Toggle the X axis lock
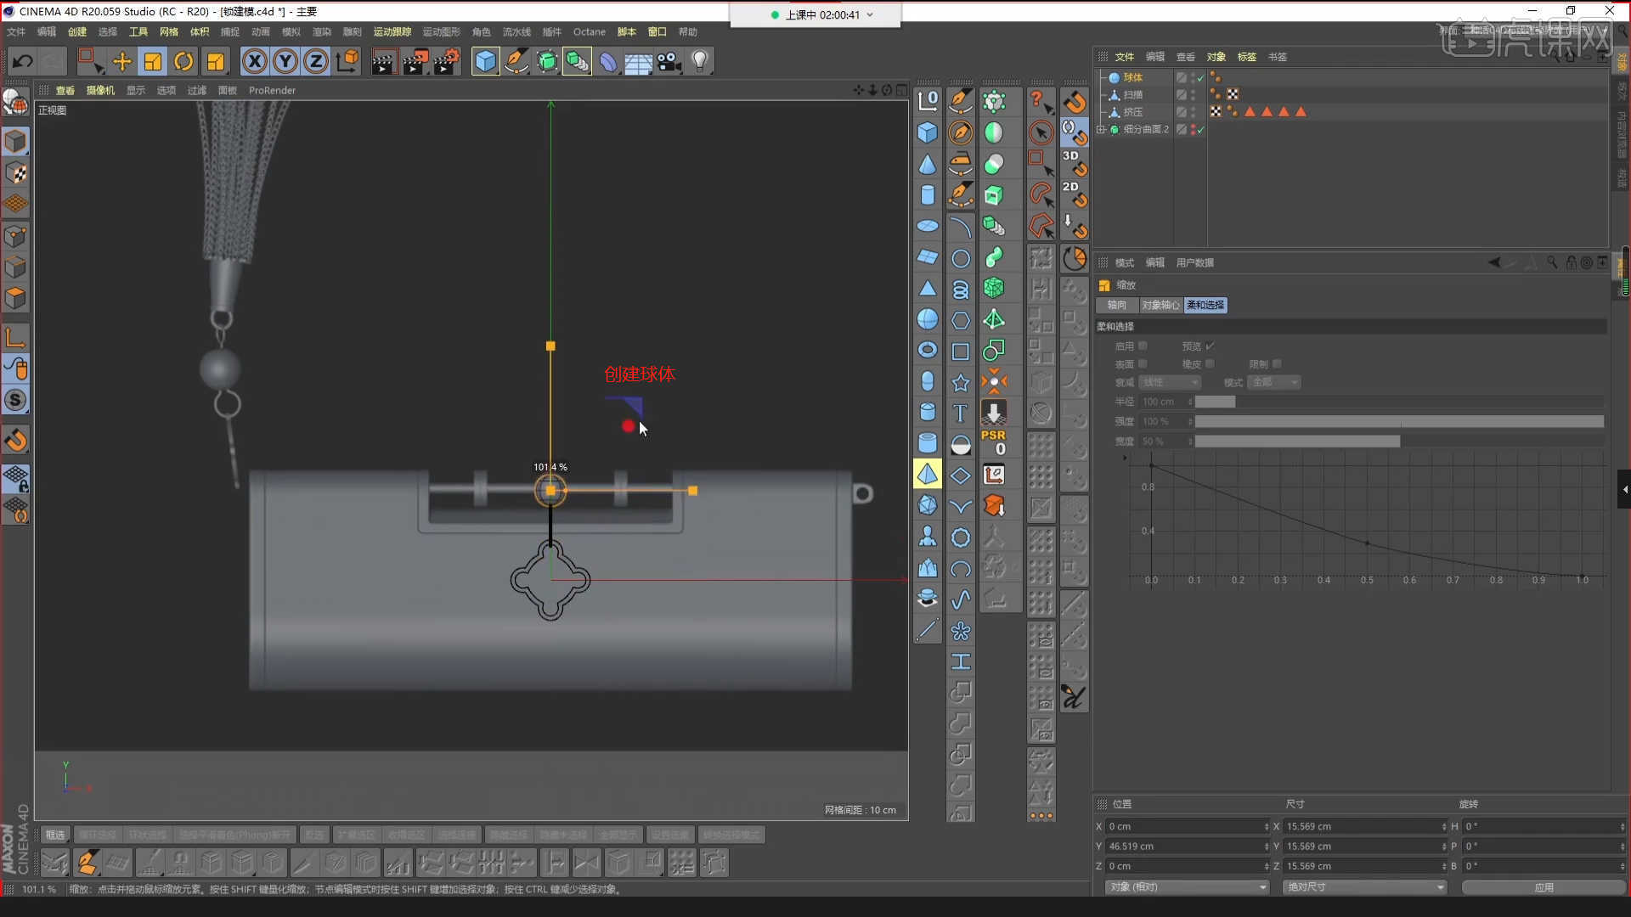The height and width of the screenshot is (917, 1631). [x=254, y=61]
